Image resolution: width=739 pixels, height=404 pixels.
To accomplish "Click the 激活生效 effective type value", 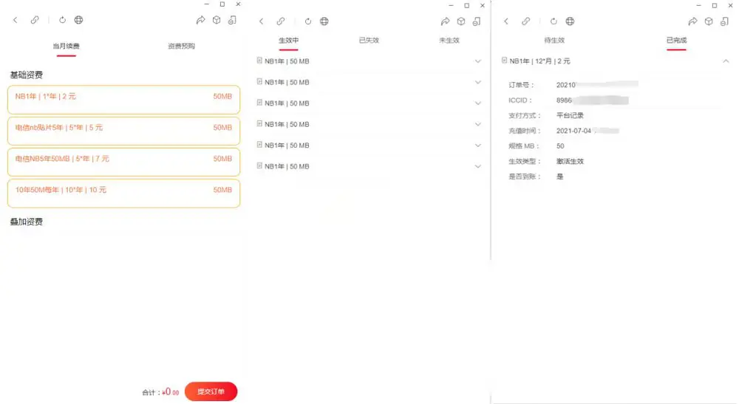I will click(570, 162).
